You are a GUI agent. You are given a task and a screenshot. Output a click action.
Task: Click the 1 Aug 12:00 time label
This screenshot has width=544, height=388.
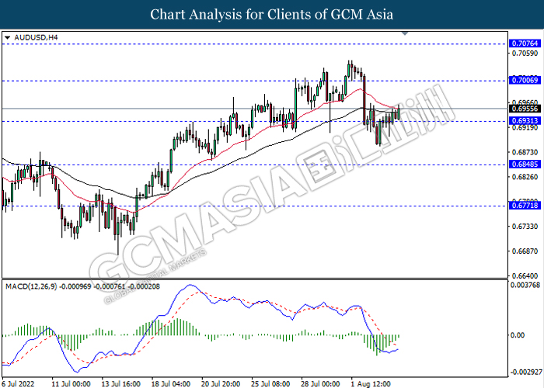[371, 383]
